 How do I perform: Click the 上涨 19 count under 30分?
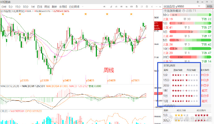[x=168, y=19]
